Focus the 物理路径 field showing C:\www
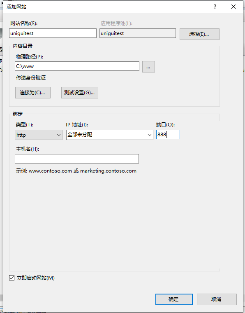The image size is (245, 313). click(77, 66)
